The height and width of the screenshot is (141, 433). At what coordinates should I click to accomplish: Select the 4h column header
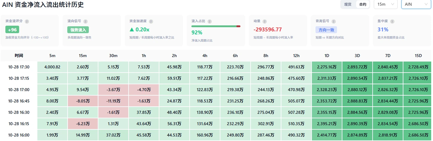click(205, 56)
